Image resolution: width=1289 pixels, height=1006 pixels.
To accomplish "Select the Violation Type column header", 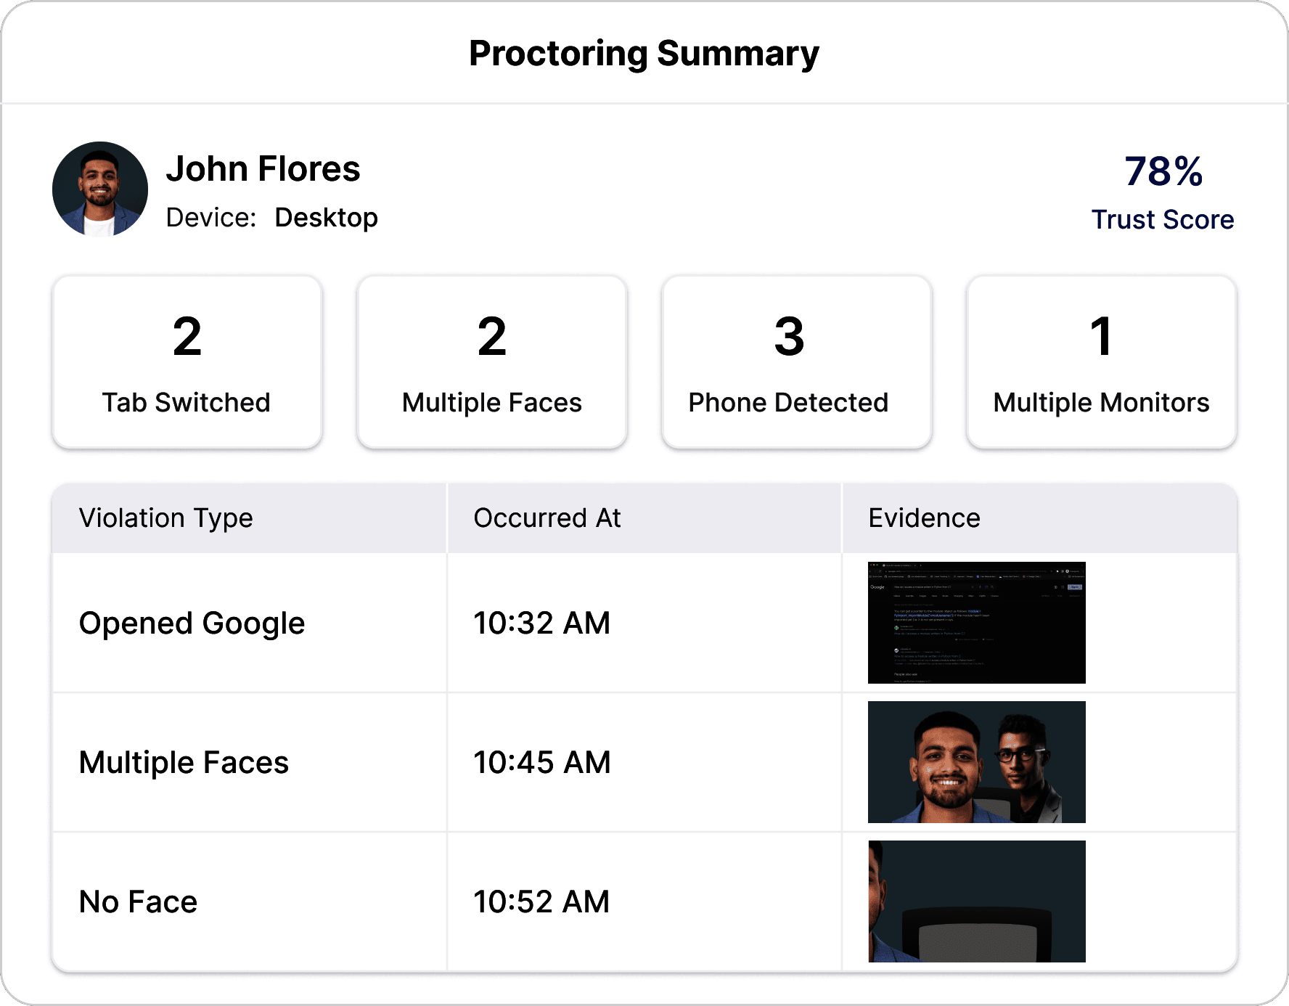I will pos(166,518).
